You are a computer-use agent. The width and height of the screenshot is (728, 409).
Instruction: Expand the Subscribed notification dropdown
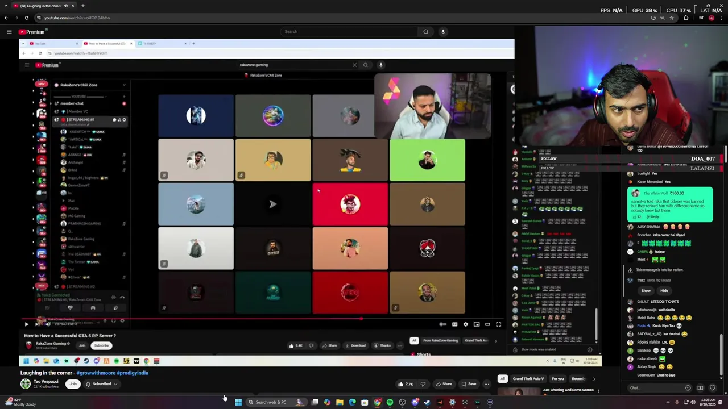click(x=101, y=384)
